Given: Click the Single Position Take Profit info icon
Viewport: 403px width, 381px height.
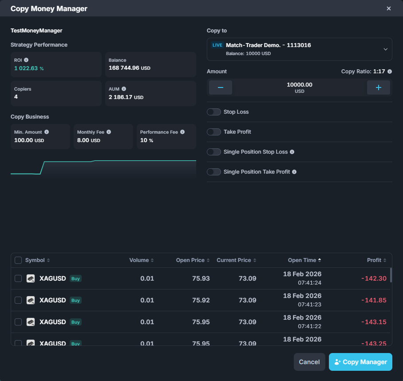Looking at the screenshot, I should pos(294,172).
